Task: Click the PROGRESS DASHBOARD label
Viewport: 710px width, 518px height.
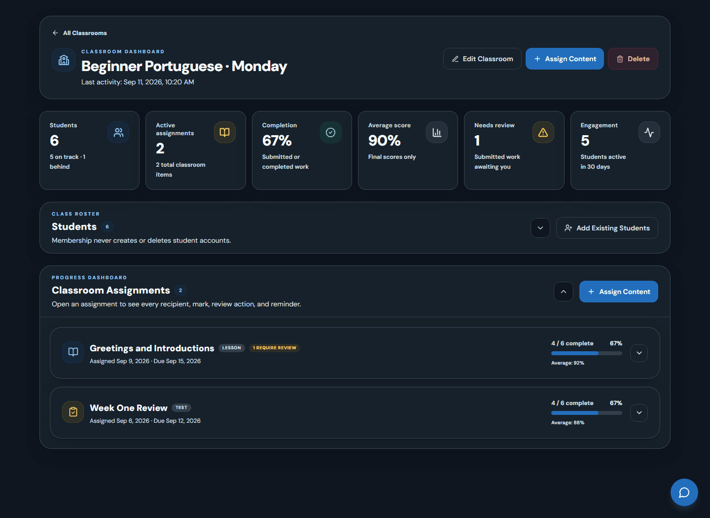Action: pos(89,278)
